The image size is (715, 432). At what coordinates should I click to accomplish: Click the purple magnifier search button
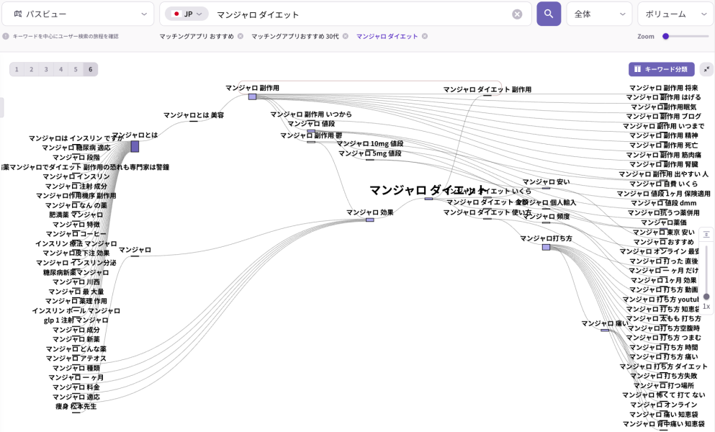[x=548, y=14]
